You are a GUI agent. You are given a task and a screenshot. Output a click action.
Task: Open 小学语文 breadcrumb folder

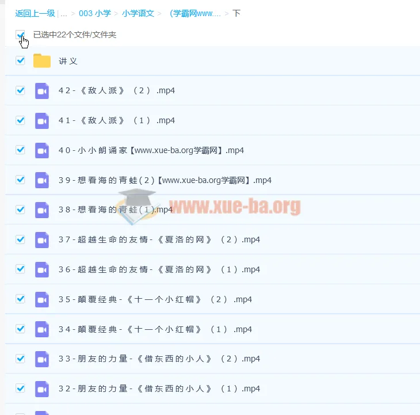138,13
